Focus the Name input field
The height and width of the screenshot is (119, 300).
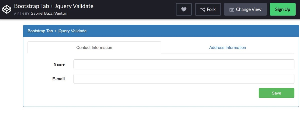184,64
